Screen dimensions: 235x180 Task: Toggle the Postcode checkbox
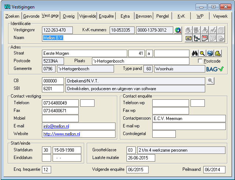[200, 61]
